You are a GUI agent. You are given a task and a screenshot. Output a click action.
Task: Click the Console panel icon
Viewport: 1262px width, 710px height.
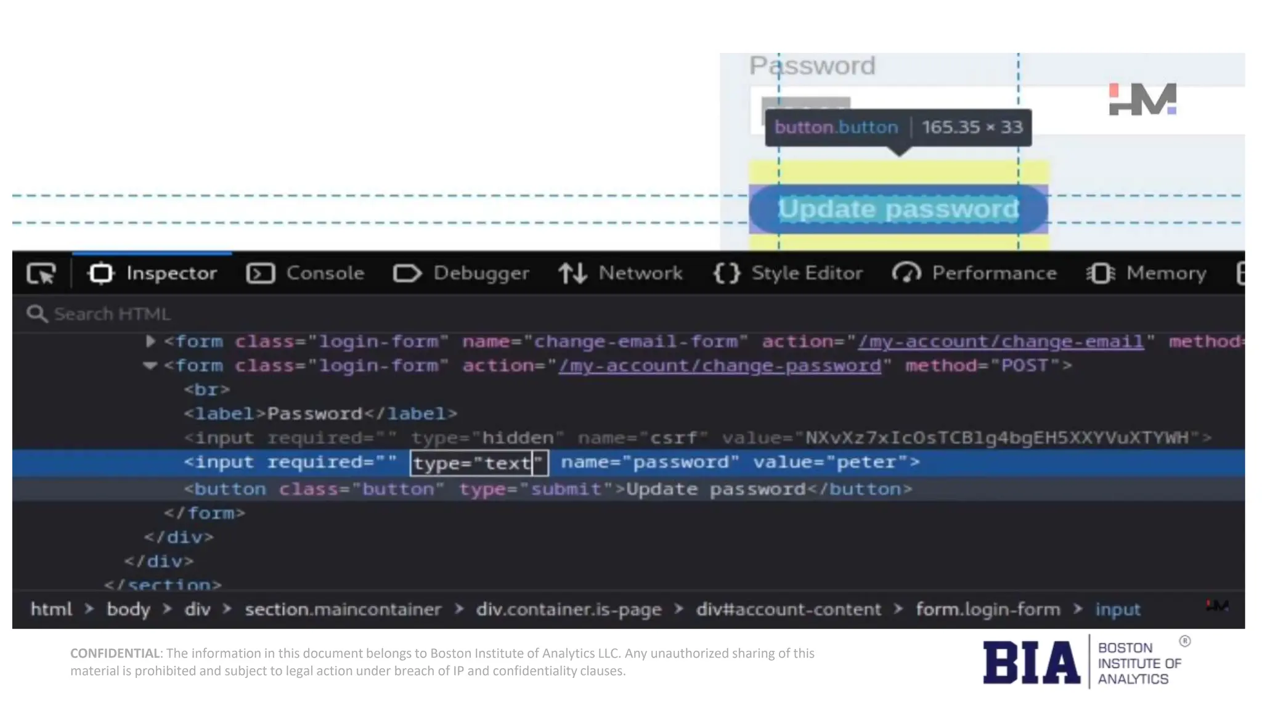[x=260, y=274]
